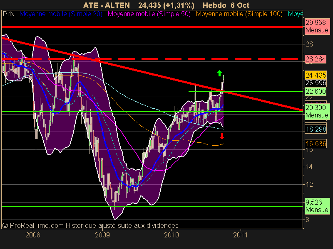Click the 16,636 orange price label

click(316, 144)
